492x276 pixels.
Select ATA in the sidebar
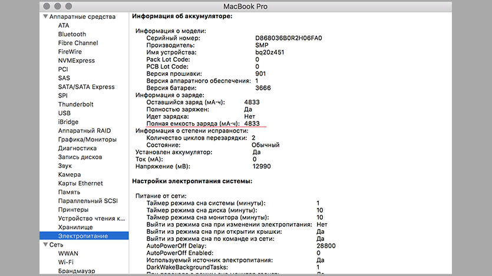coord(64,25)
